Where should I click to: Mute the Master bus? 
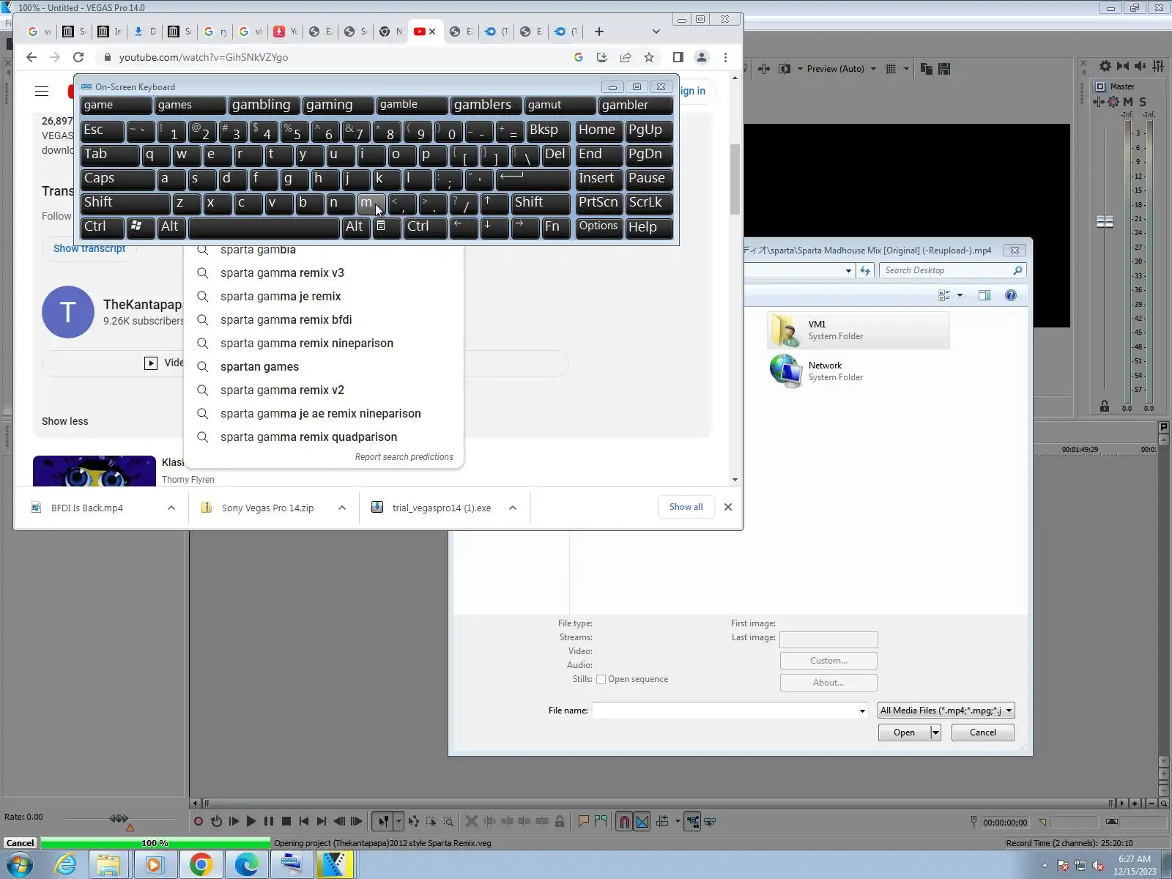point(1128,102)
